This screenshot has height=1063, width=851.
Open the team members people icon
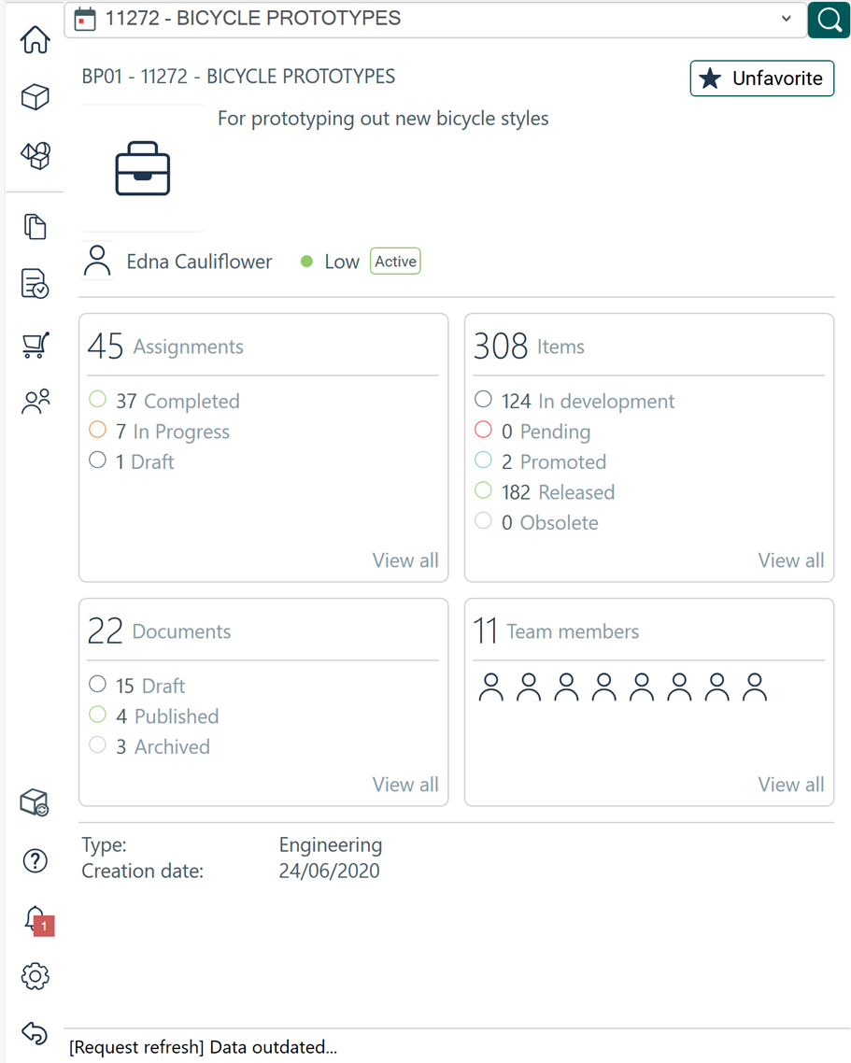point(35,402)
